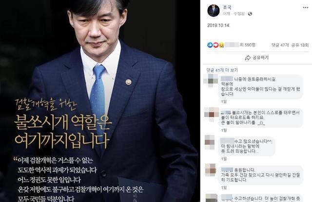Click the Like reaction thumbs-up icon
312x202 pixels.
(x=210, y=45)
